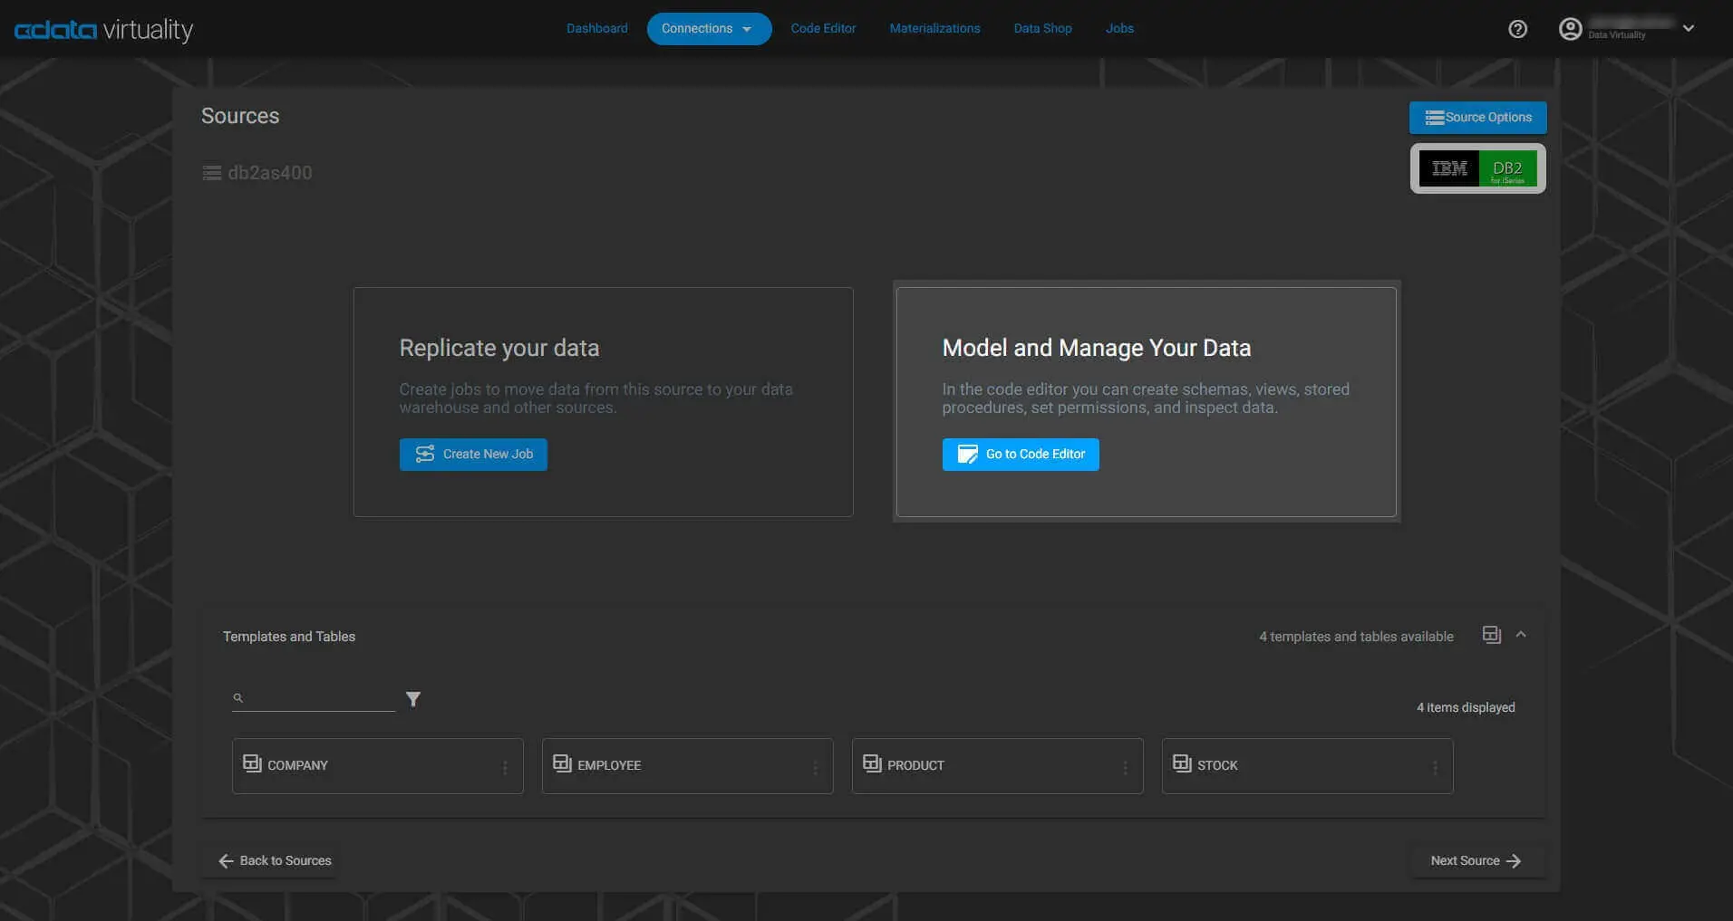
Task: Click the Sources page heading
Action: pos(240,116)
